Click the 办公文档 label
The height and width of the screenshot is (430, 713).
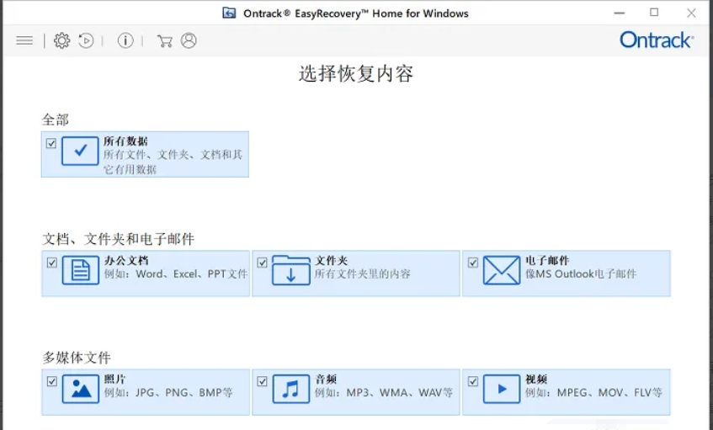[126, 261]
